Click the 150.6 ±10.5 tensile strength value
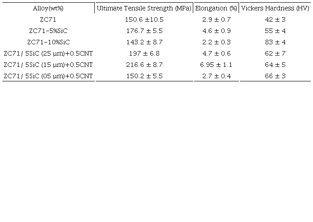 (144, 20)
